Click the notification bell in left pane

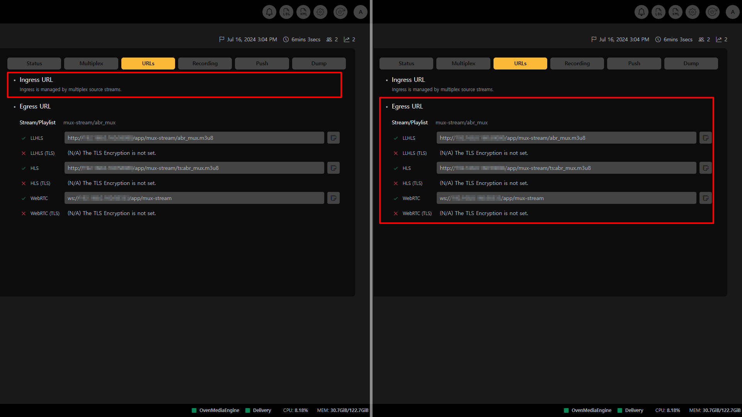coord(269,12)
